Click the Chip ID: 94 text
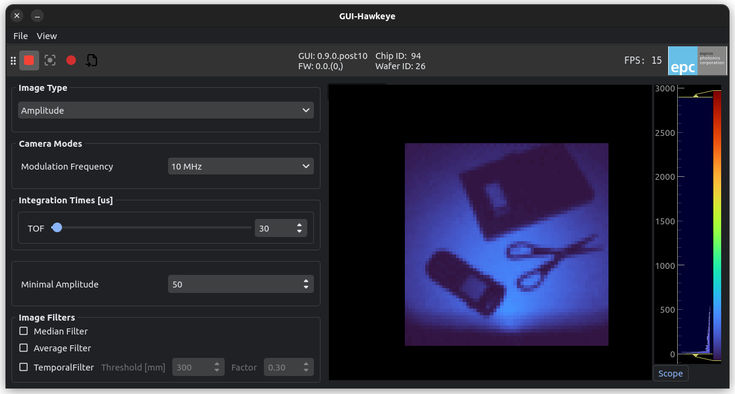 398,55
